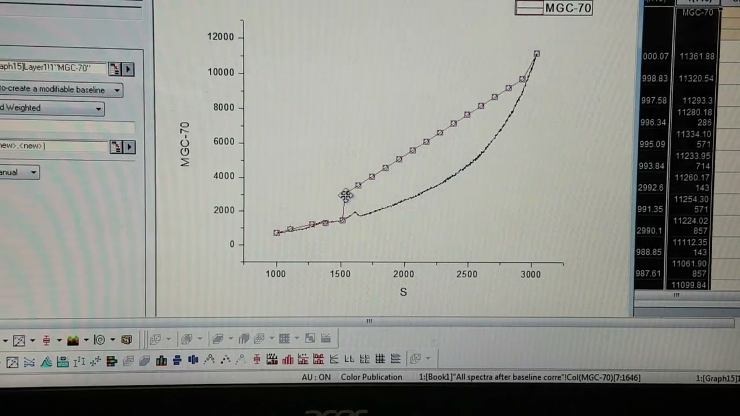Click the blue vertical bars icon in the lower toolbar
740x416 pixels.
(193, 360)
